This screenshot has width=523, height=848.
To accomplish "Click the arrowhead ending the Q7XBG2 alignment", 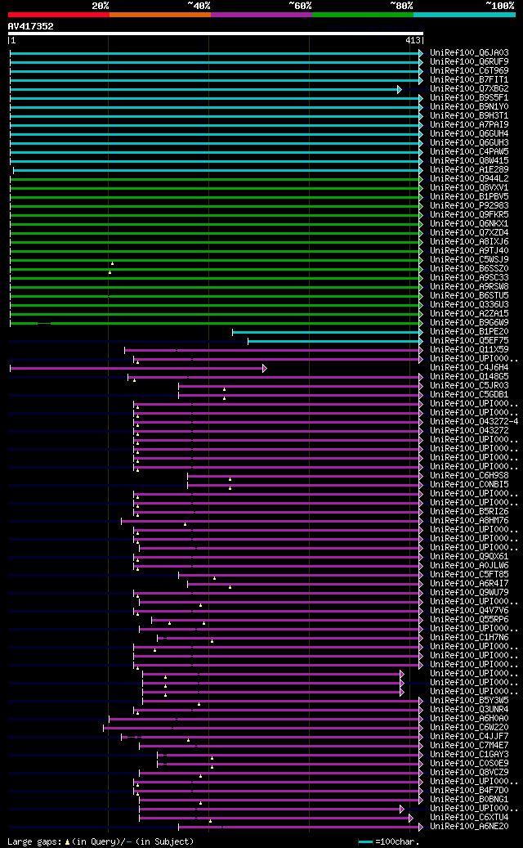I will point(400,89).
